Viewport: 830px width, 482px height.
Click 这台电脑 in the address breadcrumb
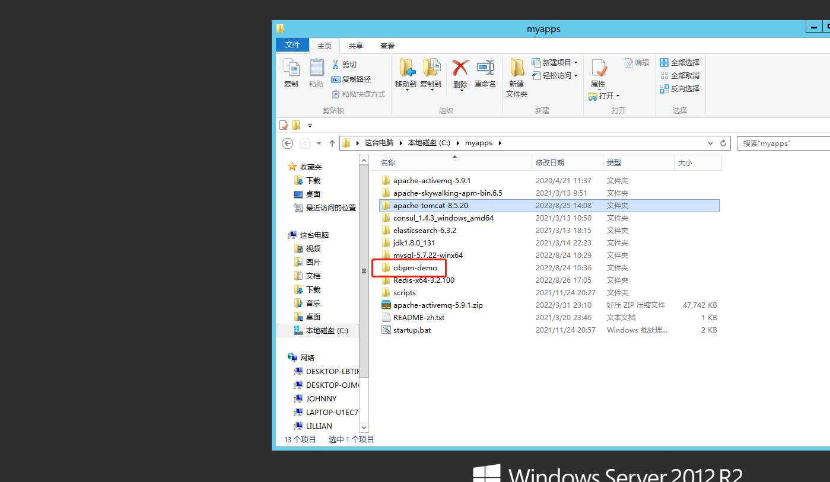(379, 143)
